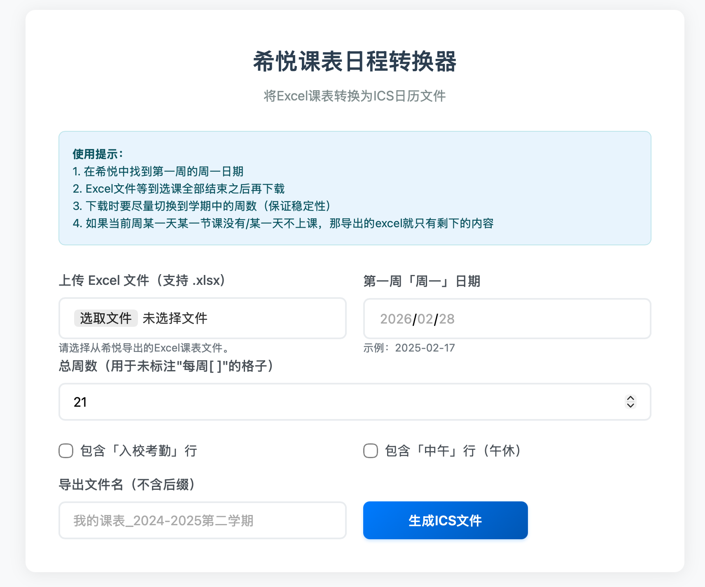This screenshot has width=705, height=587.
Task: Click the 包含「中午」行（午休）label text
Action: (453, 451)
